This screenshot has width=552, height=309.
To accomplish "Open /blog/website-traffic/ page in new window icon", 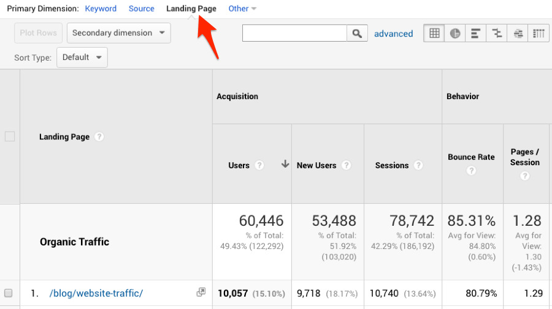I will click(201, 293).
